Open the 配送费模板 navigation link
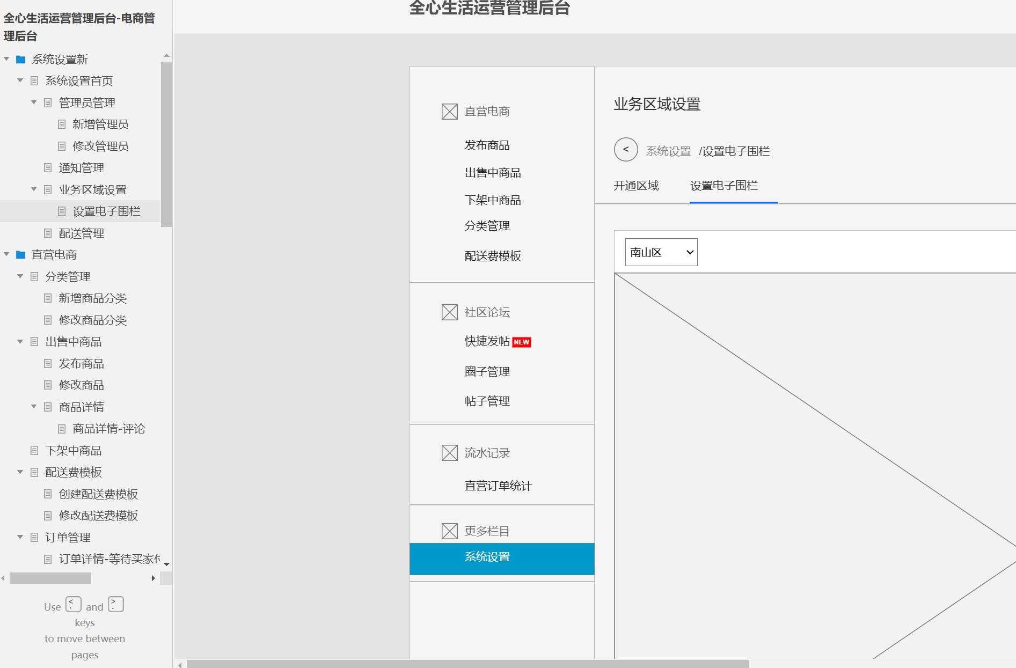Viewport: 1016px width, 668px height. coord(494,256)
